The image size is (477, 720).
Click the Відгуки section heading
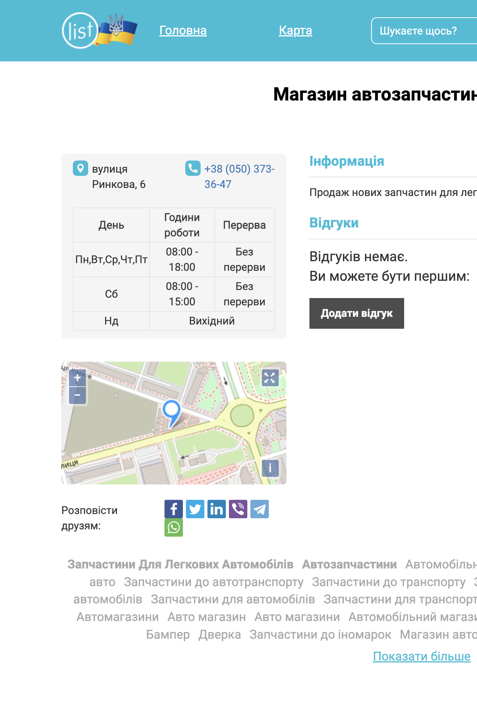tap(334, 223)
